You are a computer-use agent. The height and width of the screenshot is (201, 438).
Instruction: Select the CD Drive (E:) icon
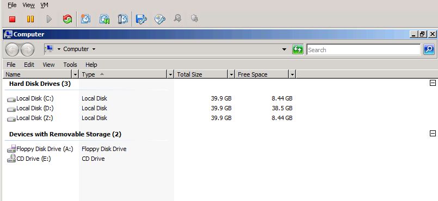11,159
